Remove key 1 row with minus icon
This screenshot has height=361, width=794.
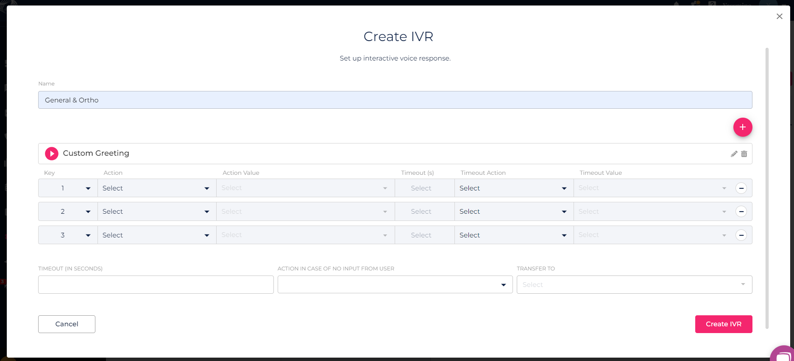(x=741, y=188)
